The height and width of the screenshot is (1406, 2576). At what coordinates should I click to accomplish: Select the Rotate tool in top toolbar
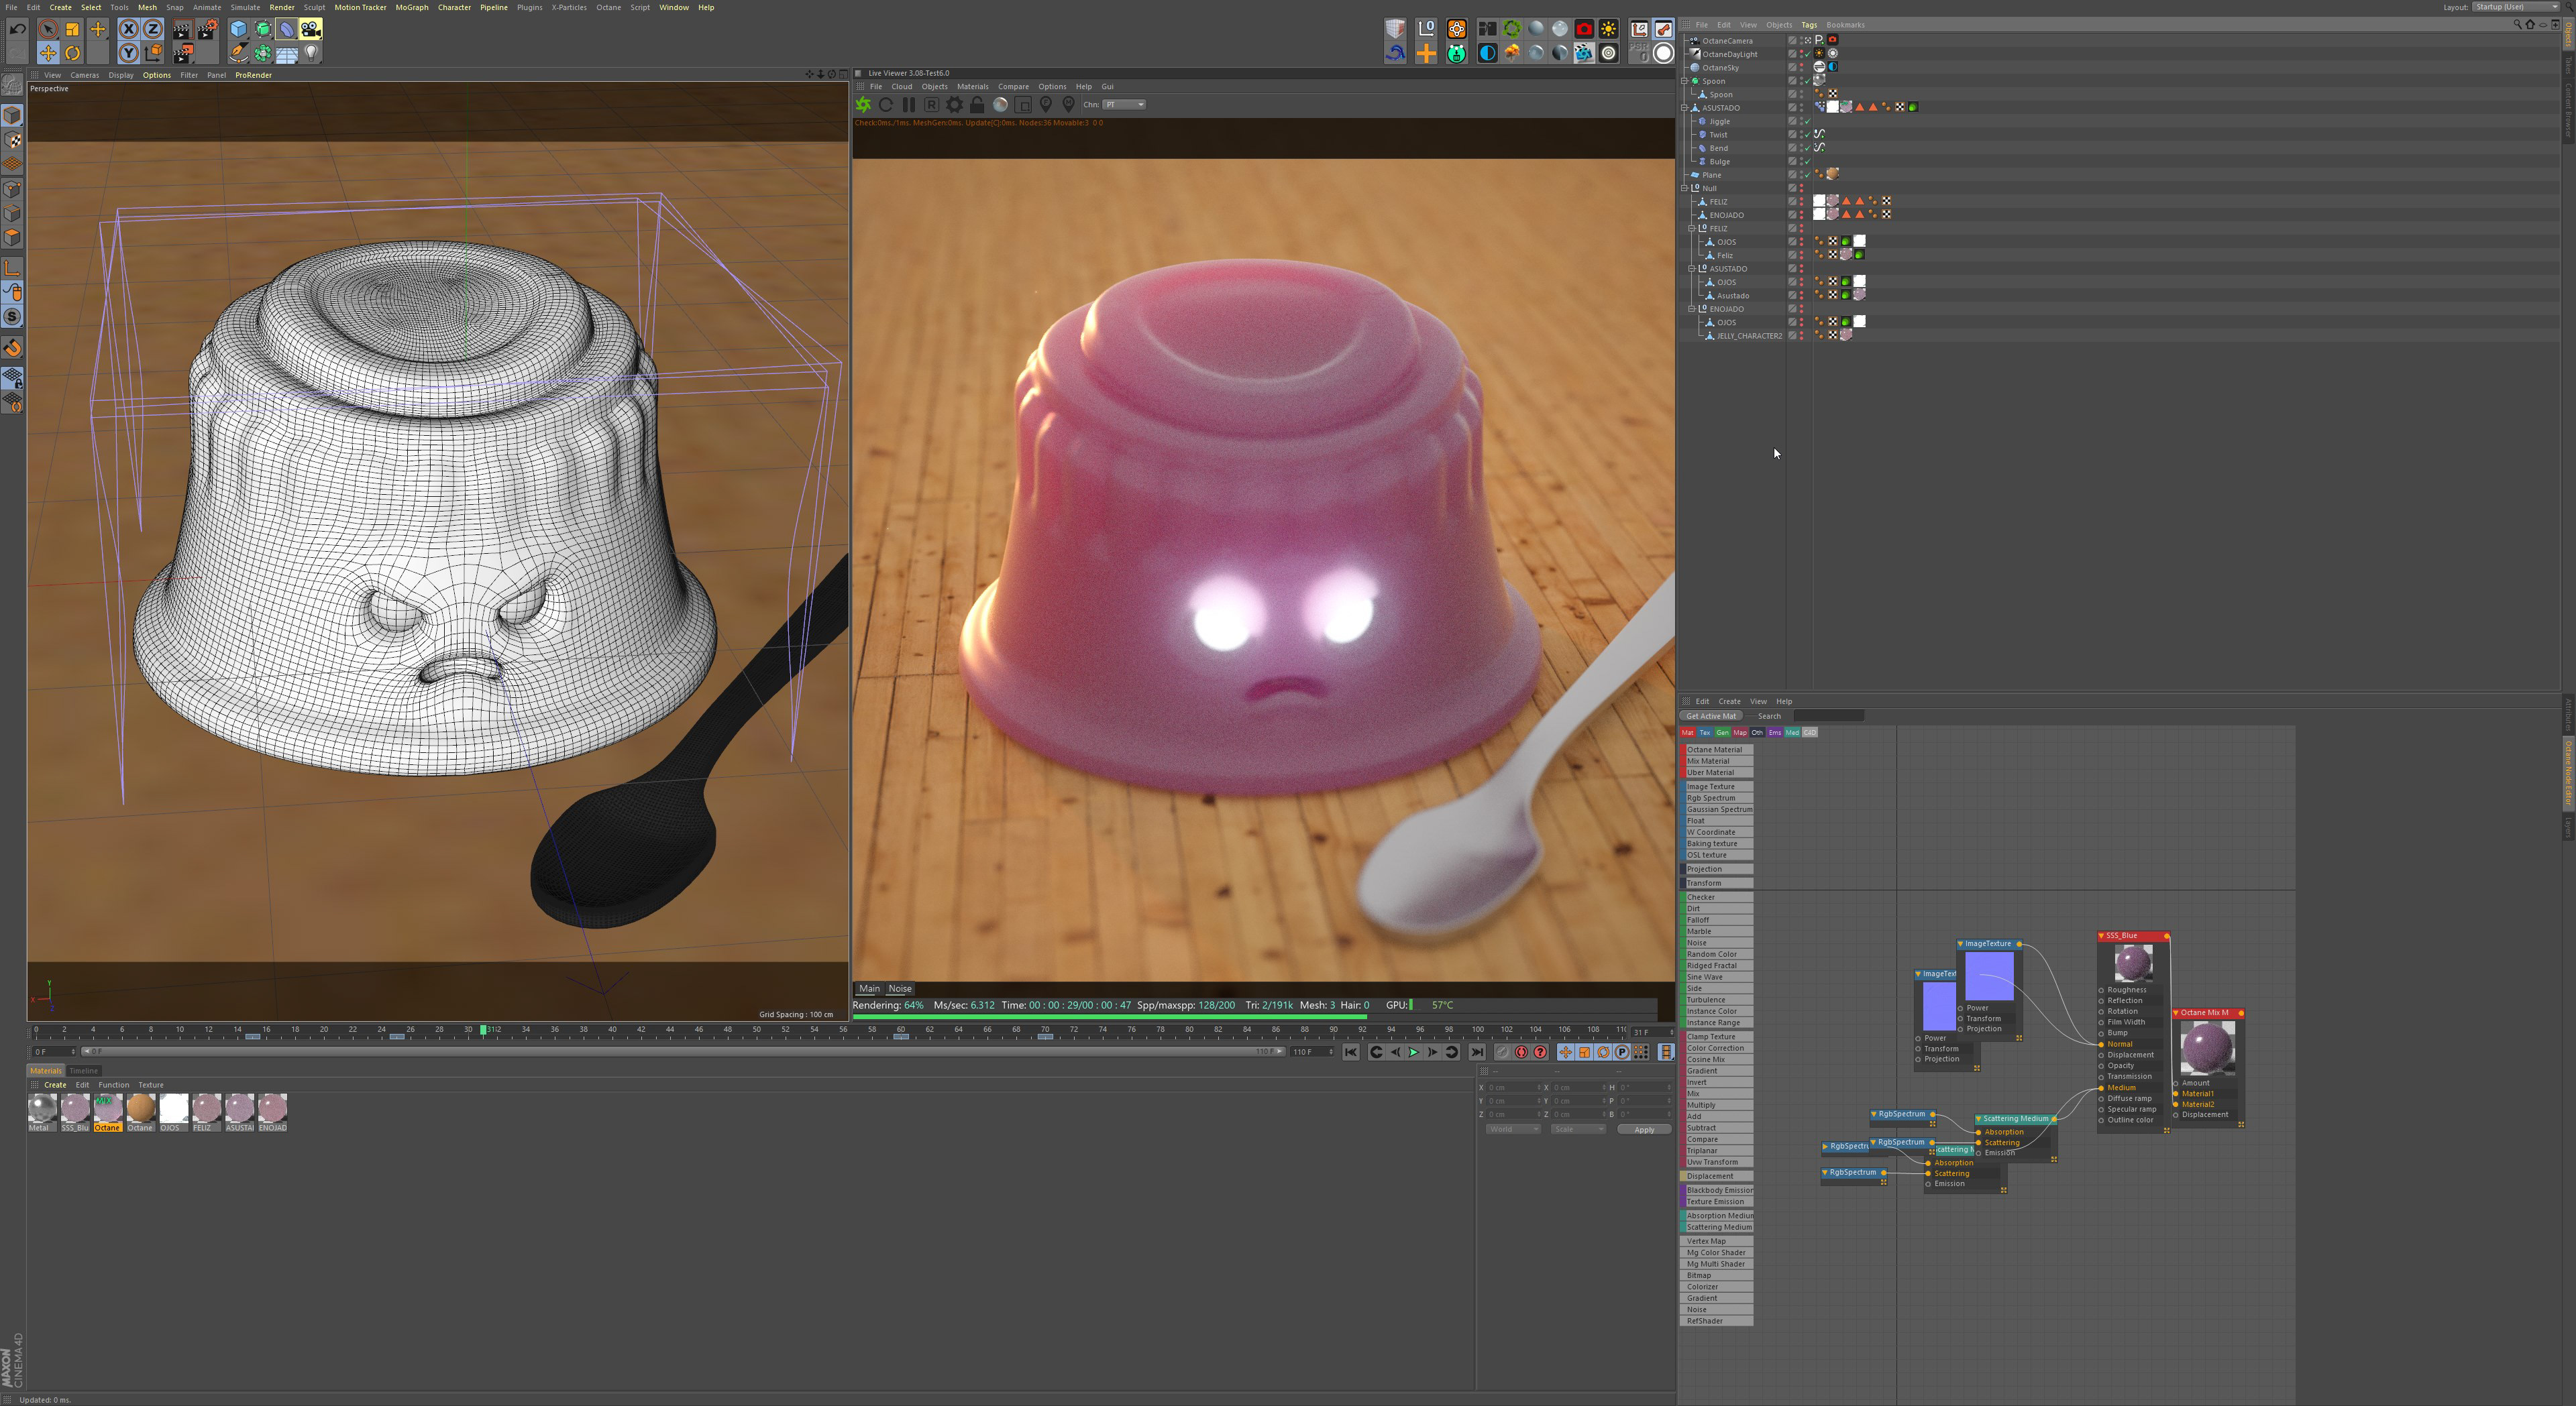click(72, 53)
